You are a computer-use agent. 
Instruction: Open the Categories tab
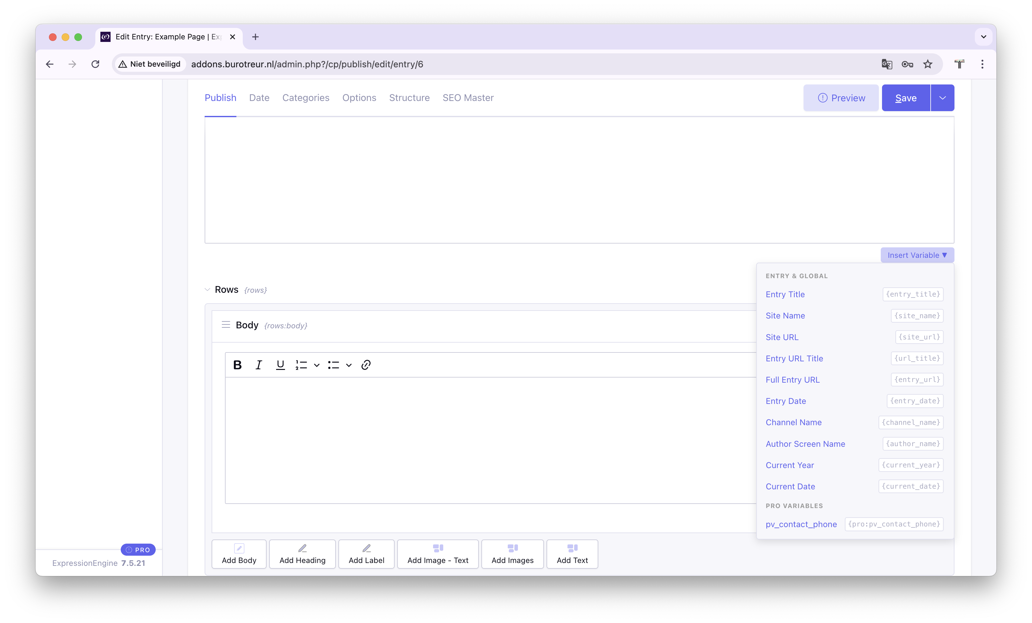click(x=306, y=98)
